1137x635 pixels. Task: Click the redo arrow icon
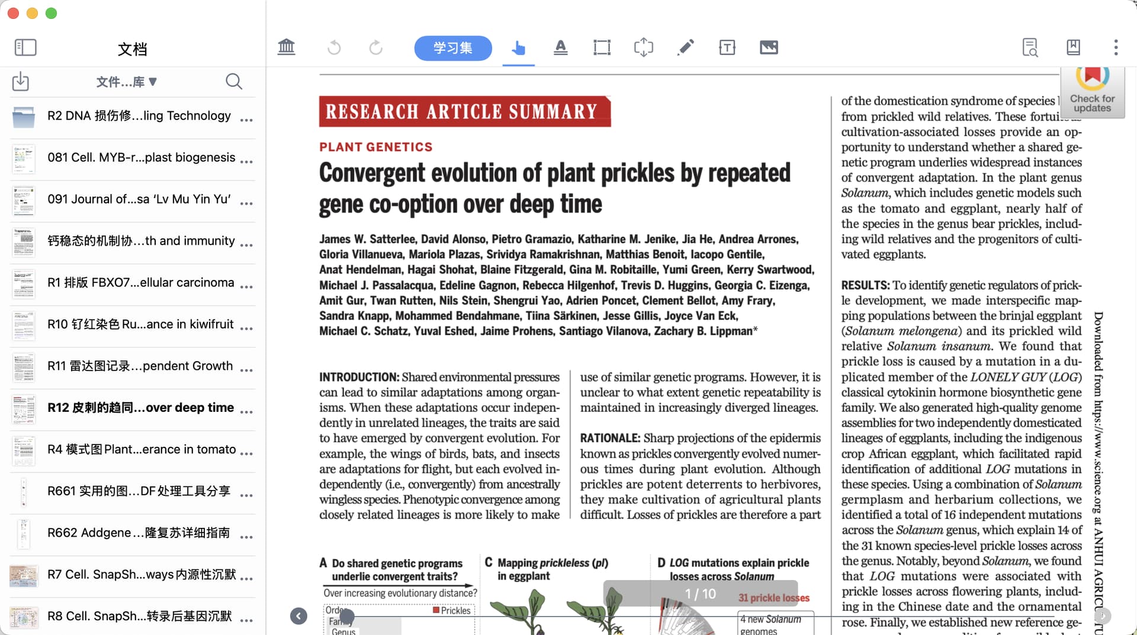(x=375, y=47)
